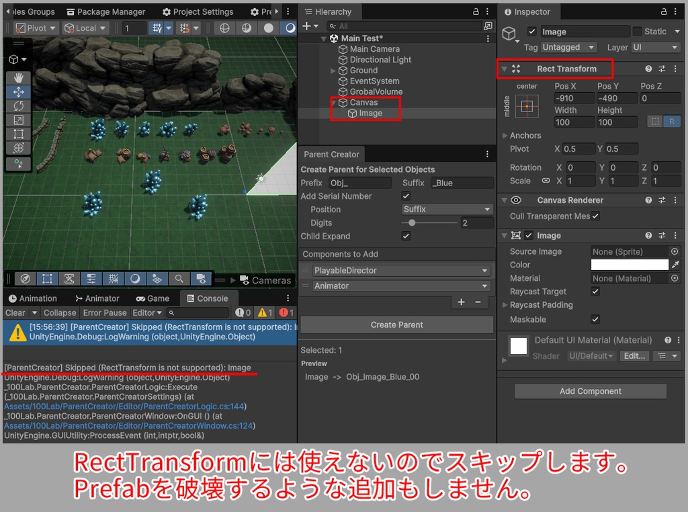Toggle Child Expand checkbox
The image size is (688, 512).
pos(406,236)
